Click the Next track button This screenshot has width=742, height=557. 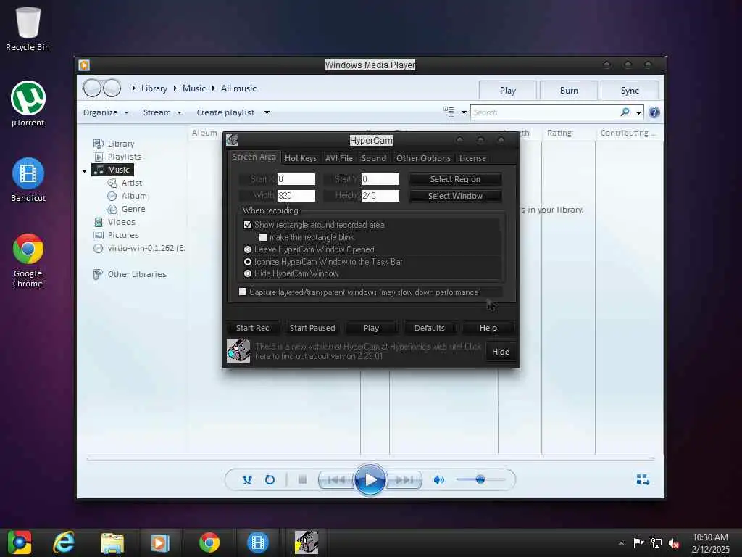[404, 480]
